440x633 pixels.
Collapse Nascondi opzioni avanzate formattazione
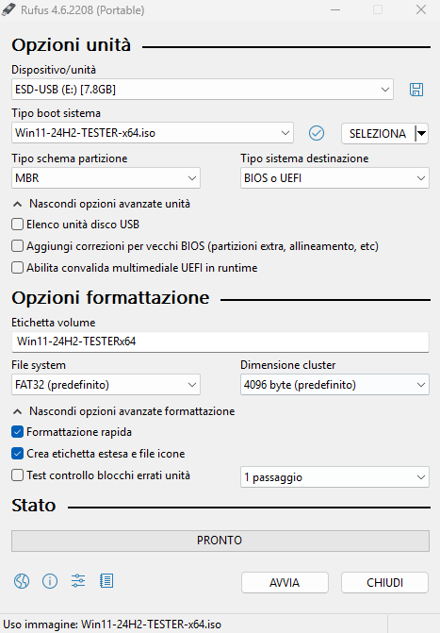click(123, 411)
